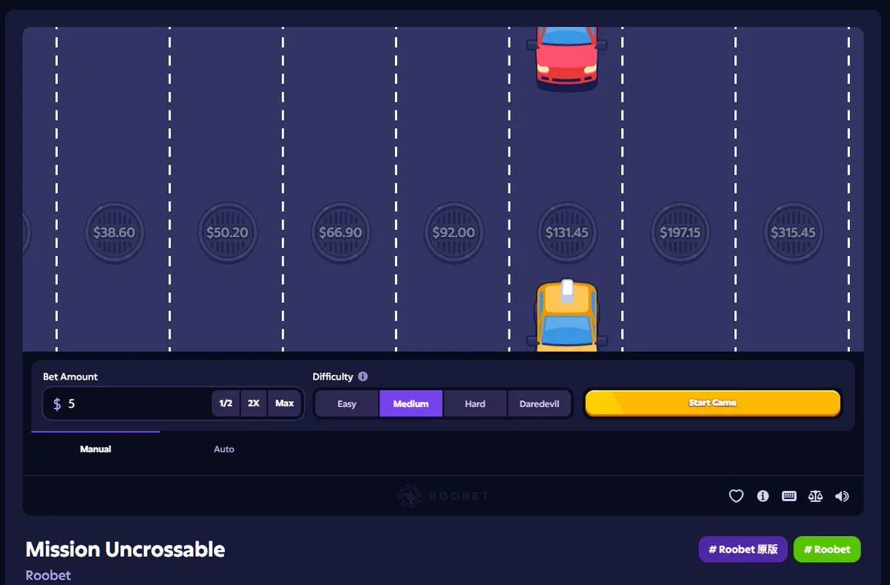Click the red car in the lane

[566, 59]
